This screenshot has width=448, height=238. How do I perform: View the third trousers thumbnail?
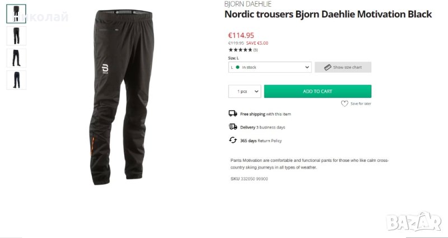[16, 58]
